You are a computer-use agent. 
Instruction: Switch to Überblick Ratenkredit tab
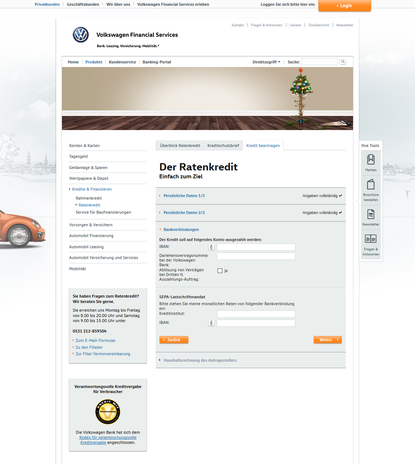coord(180,145)
